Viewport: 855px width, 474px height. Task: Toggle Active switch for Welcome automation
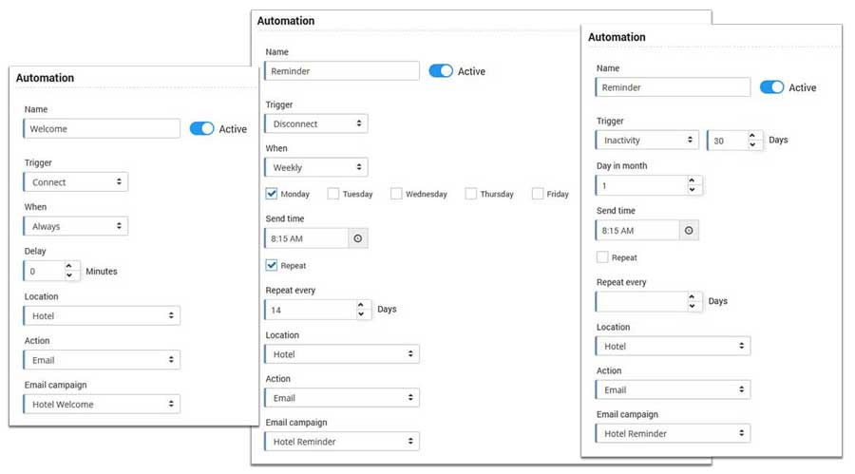point(201,129)
